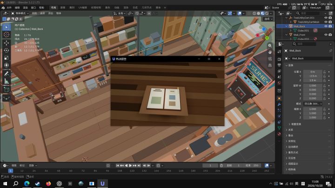Choose the Measure tool in the left toolbar
Viewport: 335px width, 188px height.
pyautogui.click(x=7, y=81)
